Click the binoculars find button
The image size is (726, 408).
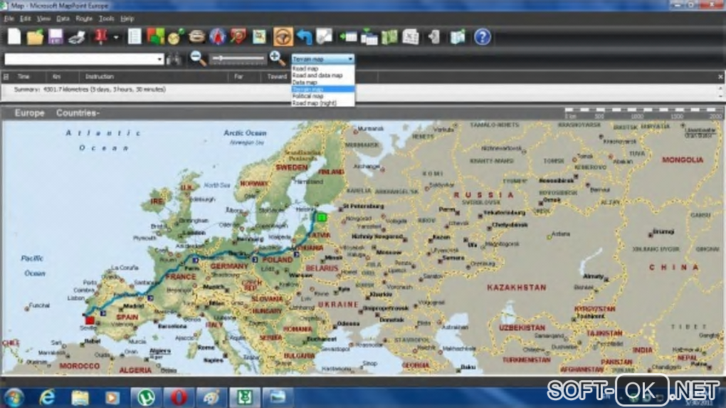pos(174,59)
